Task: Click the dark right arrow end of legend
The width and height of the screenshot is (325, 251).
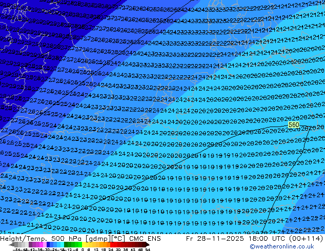Action: 148,245
